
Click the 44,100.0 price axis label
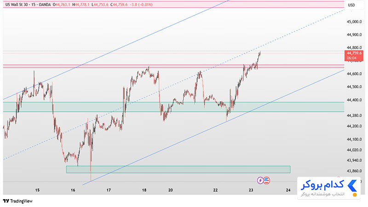click(x=354, y=139)
